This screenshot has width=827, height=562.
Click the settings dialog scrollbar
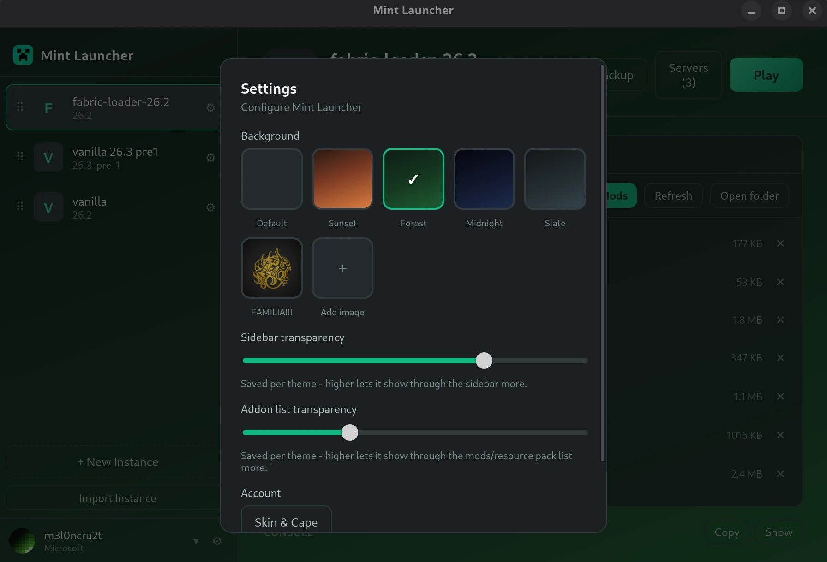(x=602, y=263)
